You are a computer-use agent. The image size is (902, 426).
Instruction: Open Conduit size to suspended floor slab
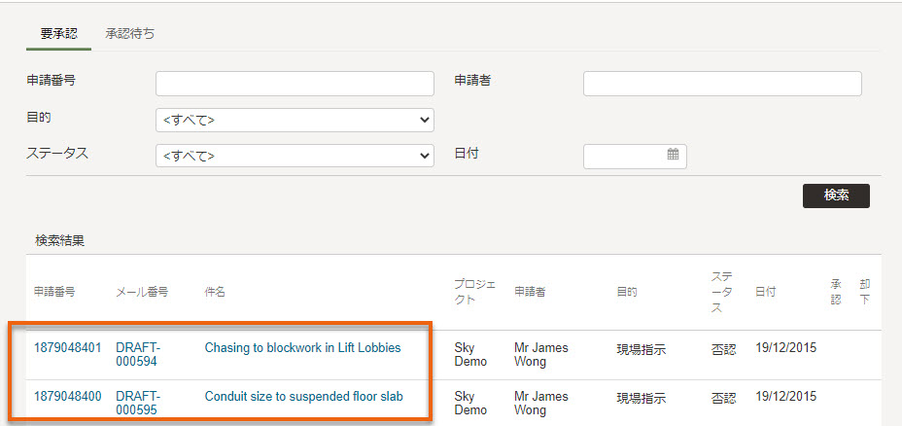(303, 396)
